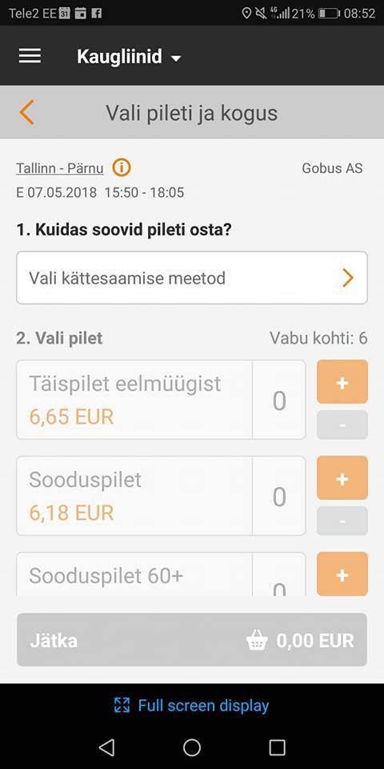The height and width of the screenshot is (769, 384).
Task: Increase Täispilet eelmüügist quantity with plus
Action: pyautogui.click(x=342, y=382)
